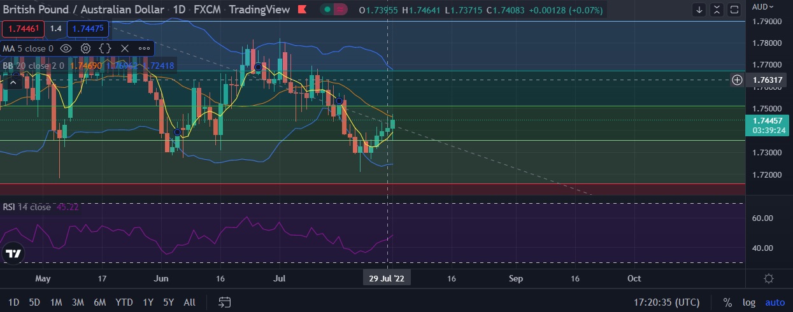Open MA indicator source code braces
The height and width of the screenshot is (312, 793).
[105, 48]
